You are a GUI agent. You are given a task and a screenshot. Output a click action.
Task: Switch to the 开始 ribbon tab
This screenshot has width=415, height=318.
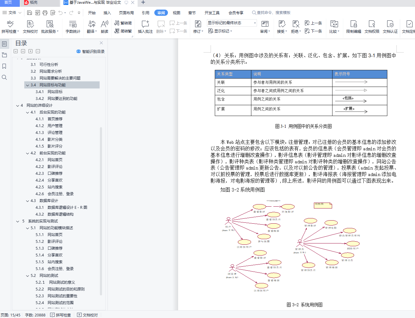pos(92,13)
